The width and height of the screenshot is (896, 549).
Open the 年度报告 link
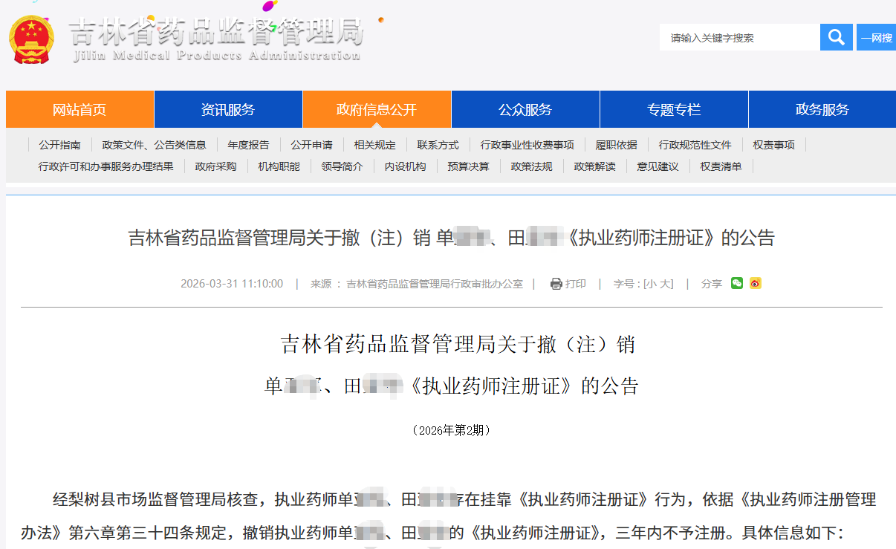[x=249, y=145]
